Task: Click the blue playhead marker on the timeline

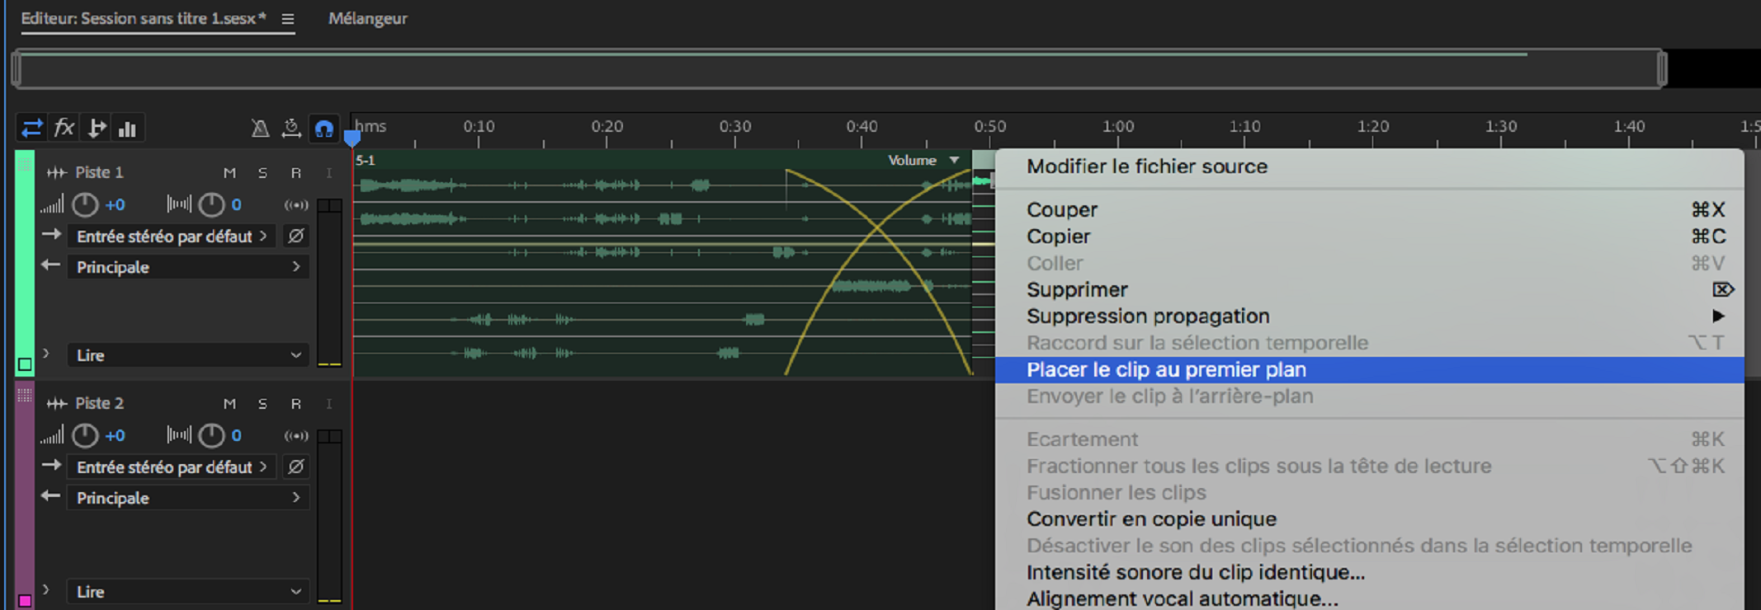Action: coord(352,138)
